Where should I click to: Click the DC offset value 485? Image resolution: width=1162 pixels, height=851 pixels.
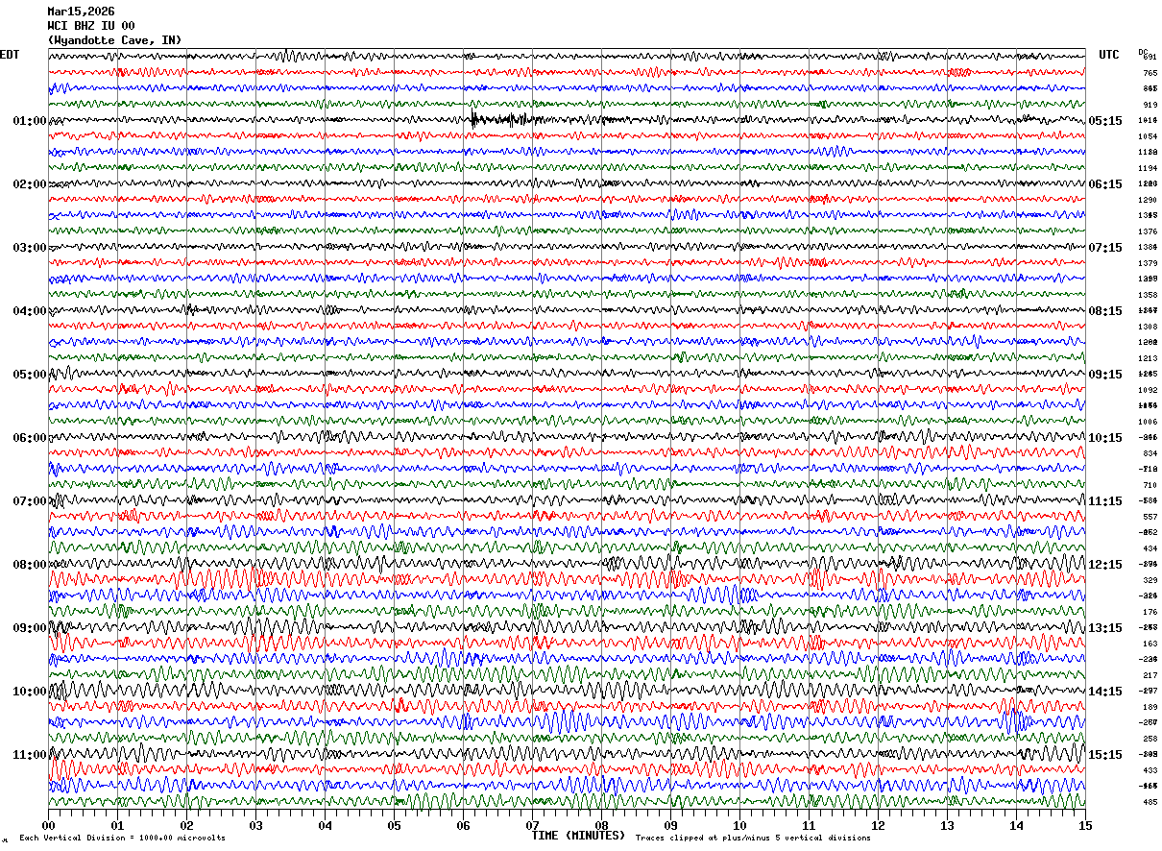coord(1150,802)
